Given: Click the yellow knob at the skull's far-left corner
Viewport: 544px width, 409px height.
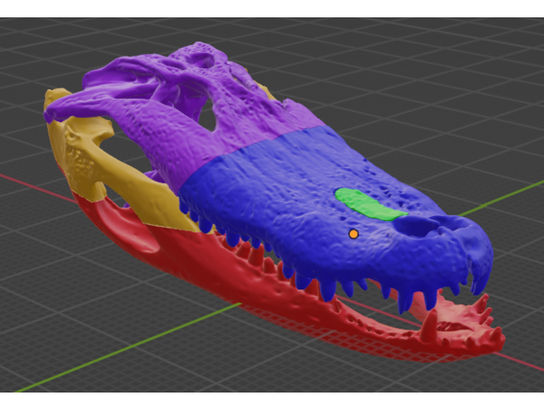Looking at the screenshot, I should [55, 98].
